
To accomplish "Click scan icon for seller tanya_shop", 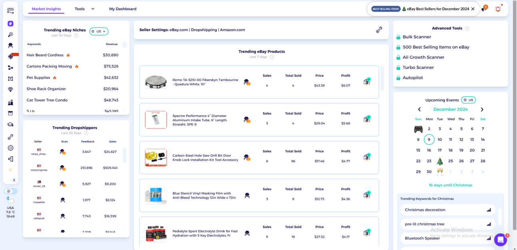I will 63,152.
